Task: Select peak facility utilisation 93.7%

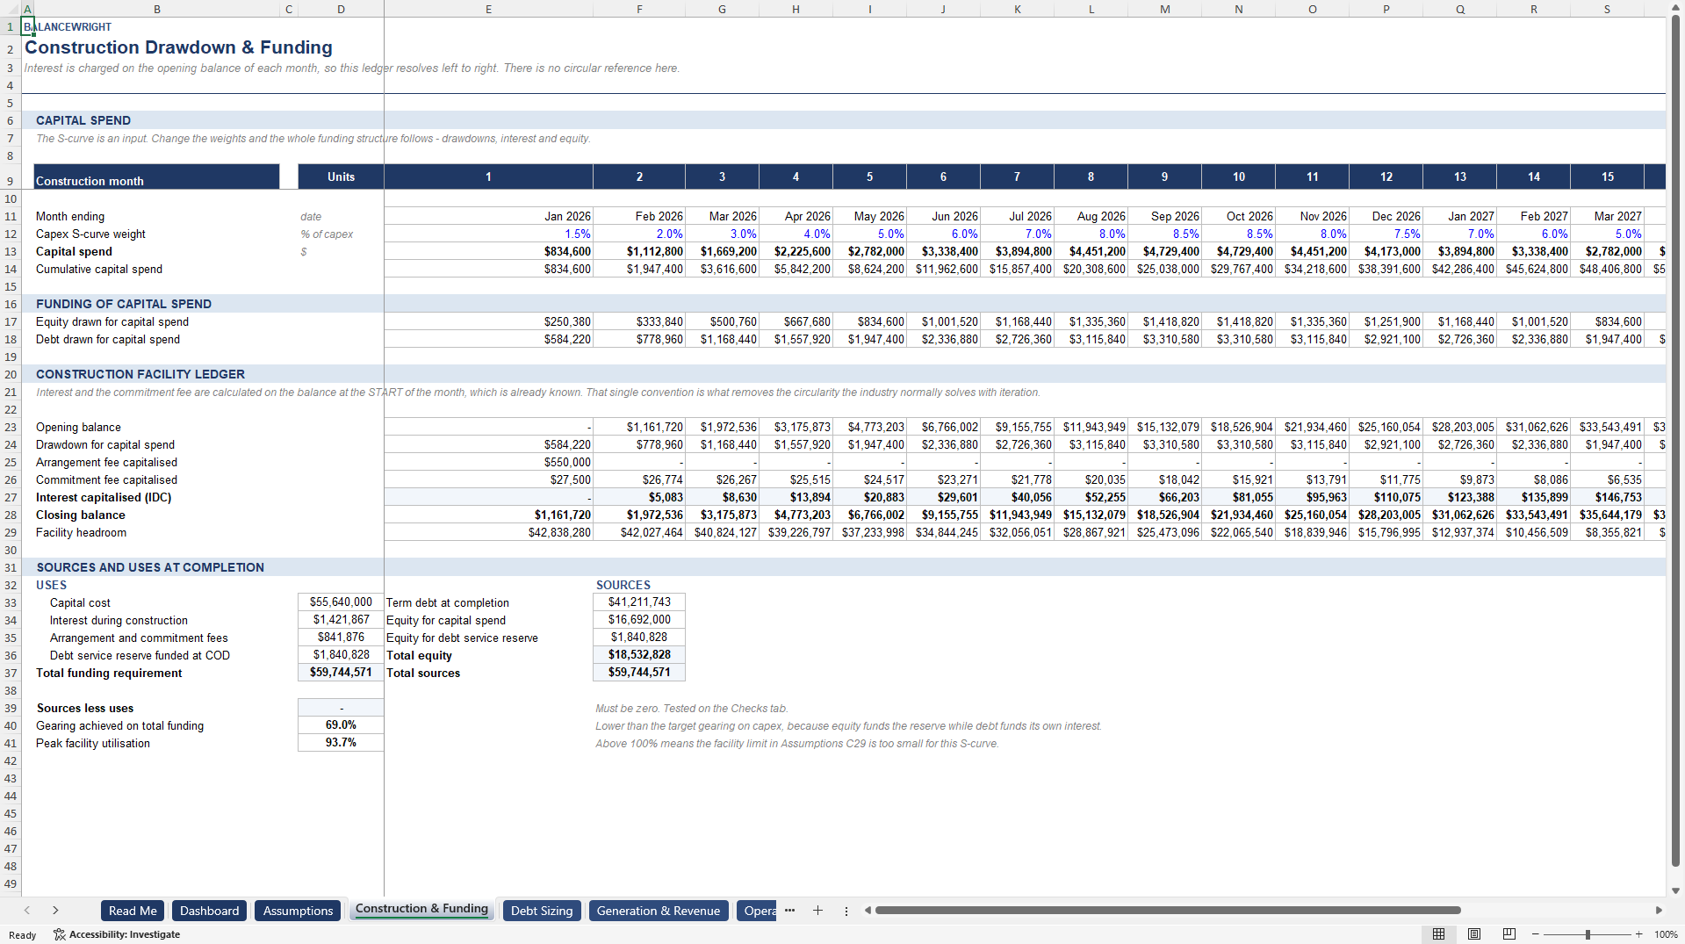Action: click(341, 743)
